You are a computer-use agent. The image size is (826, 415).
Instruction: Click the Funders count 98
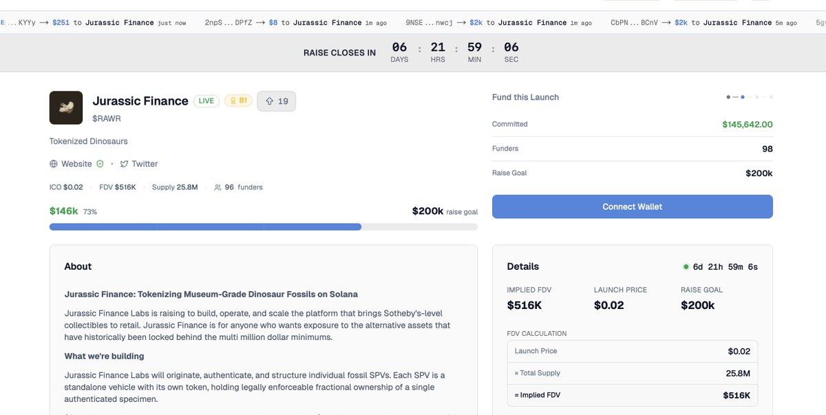[767, 149]
